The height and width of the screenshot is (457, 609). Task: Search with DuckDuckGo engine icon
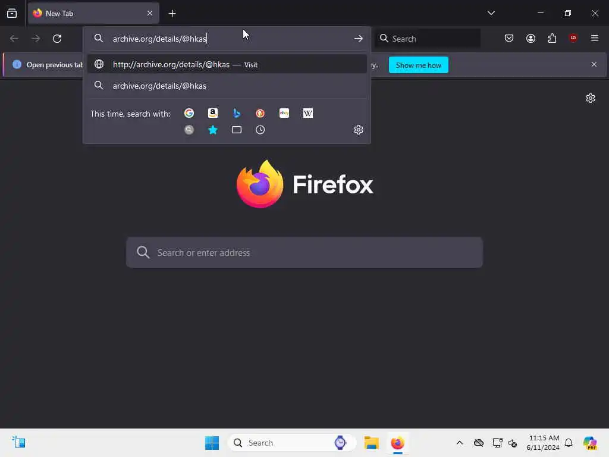pyautogui.click(x=260, y=113)
